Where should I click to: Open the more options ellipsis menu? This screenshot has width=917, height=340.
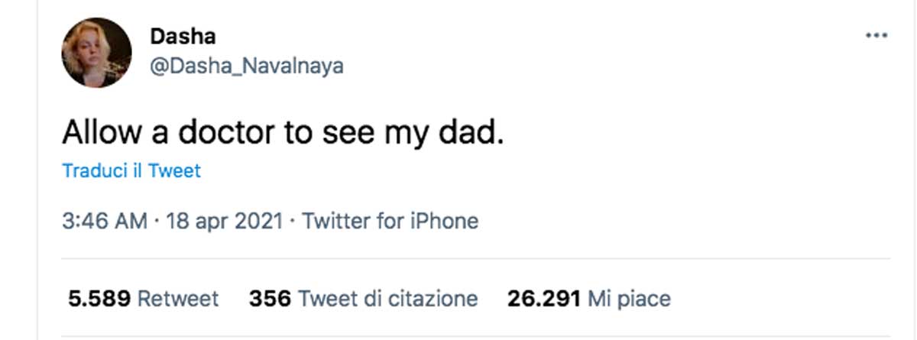click(x=876, y=36)
